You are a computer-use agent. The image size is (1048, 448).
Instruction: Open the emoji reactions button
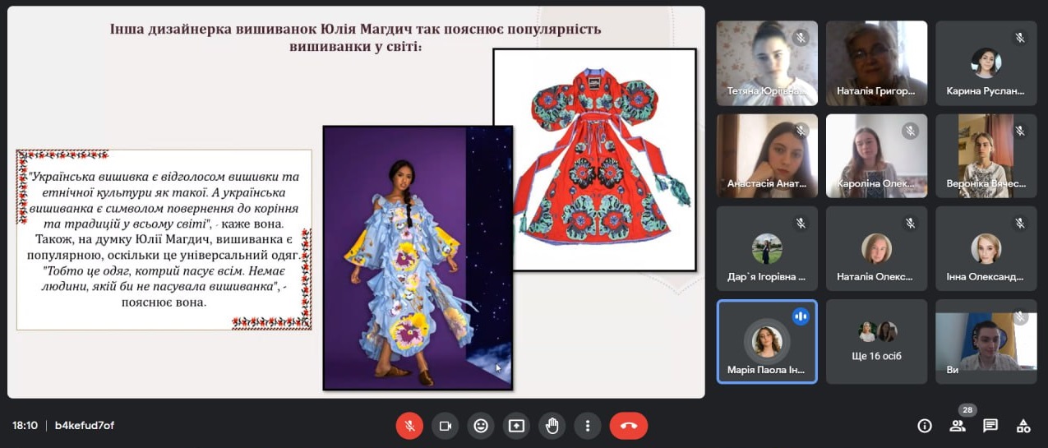(481, 426)
